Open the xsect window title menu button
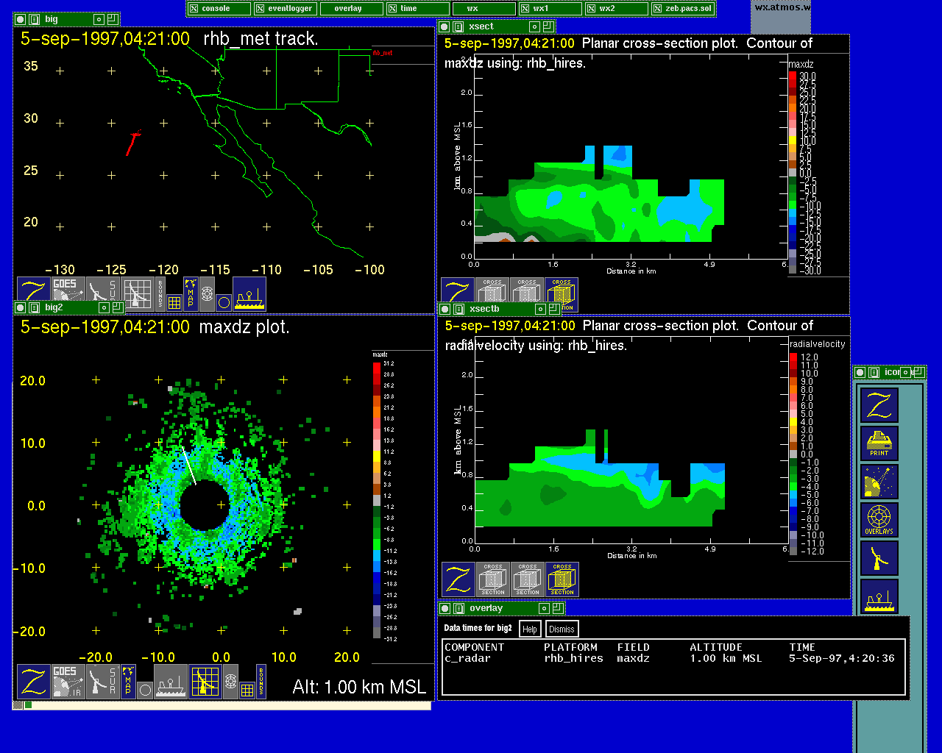Screen dimensions: 942x753 click(457, 26)
